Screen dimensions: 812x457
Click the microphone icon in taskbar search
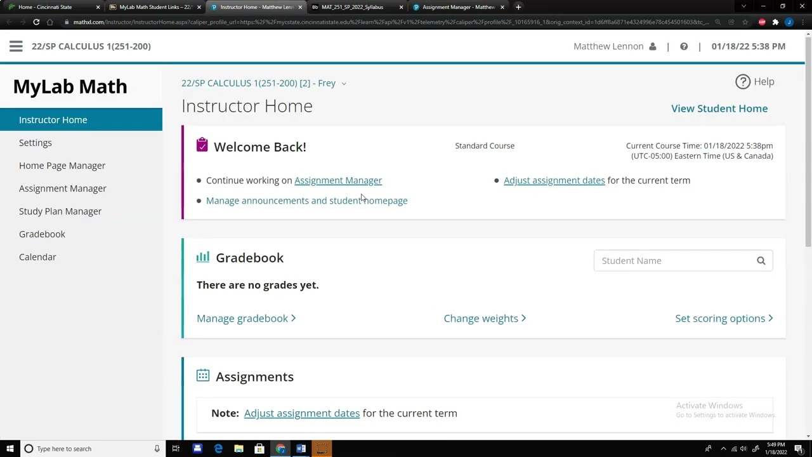[157, 449]
